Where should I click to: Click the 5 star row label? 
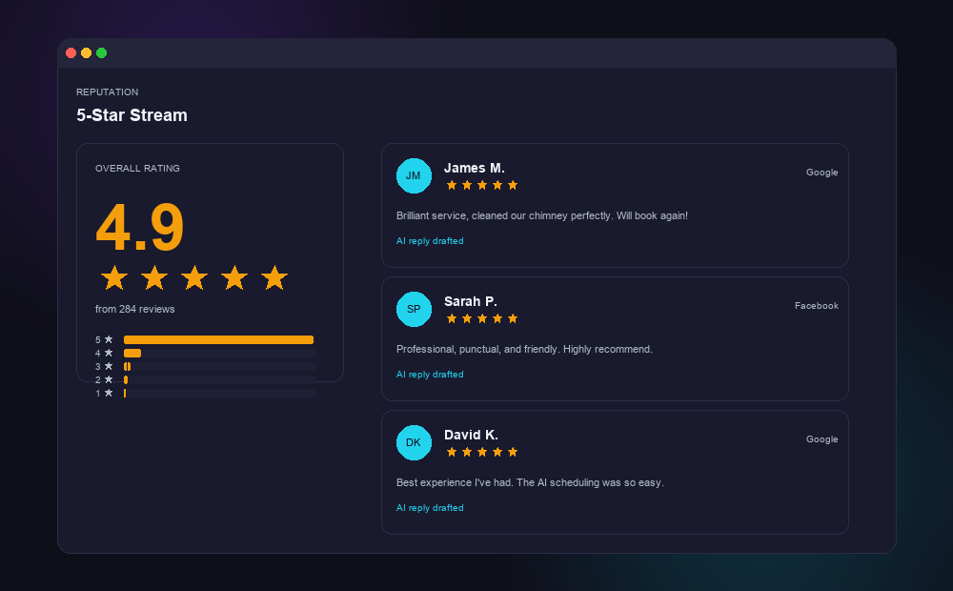click(x=104, y=340)
